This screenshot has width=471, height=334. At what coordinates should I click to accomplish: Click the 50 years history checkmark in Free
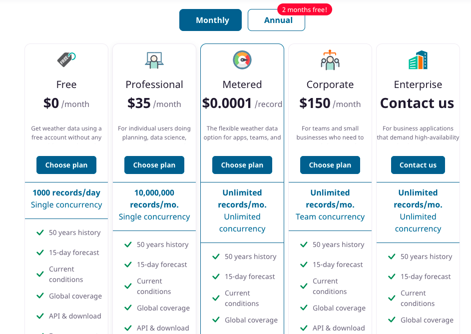40,232
